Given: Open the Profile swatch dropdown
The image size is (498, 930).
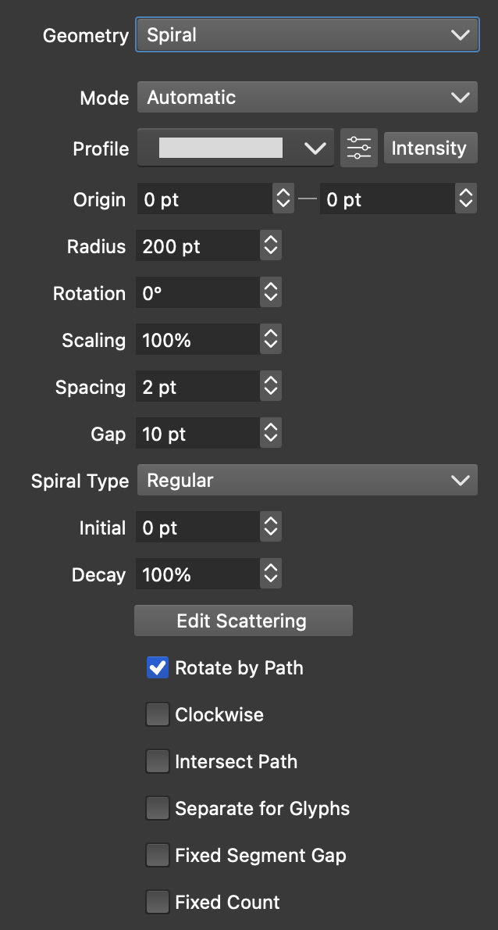Looking at the screenshot, I should click(x=235, y=148).
